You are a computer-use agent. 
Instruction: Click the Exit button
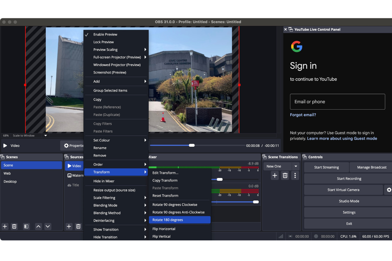click(x=349, y=224)
